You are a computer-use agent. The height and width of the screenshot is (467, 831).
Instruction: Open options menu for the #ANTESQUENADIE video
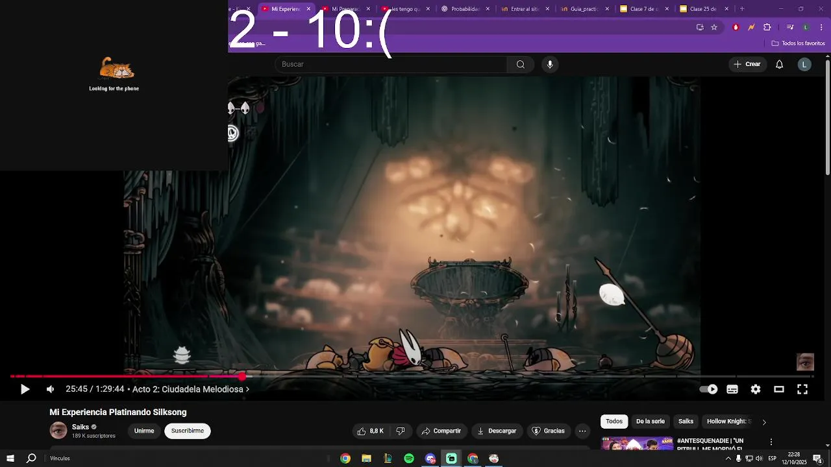pyautogui.click(x=771, y=442)
